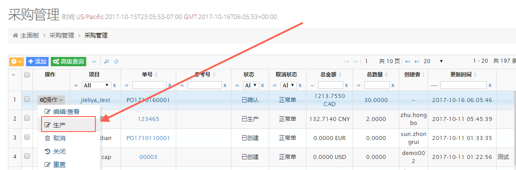Click the ~~ operator of 更新时间 filter

pyautogui.click(x=434, y=86)
